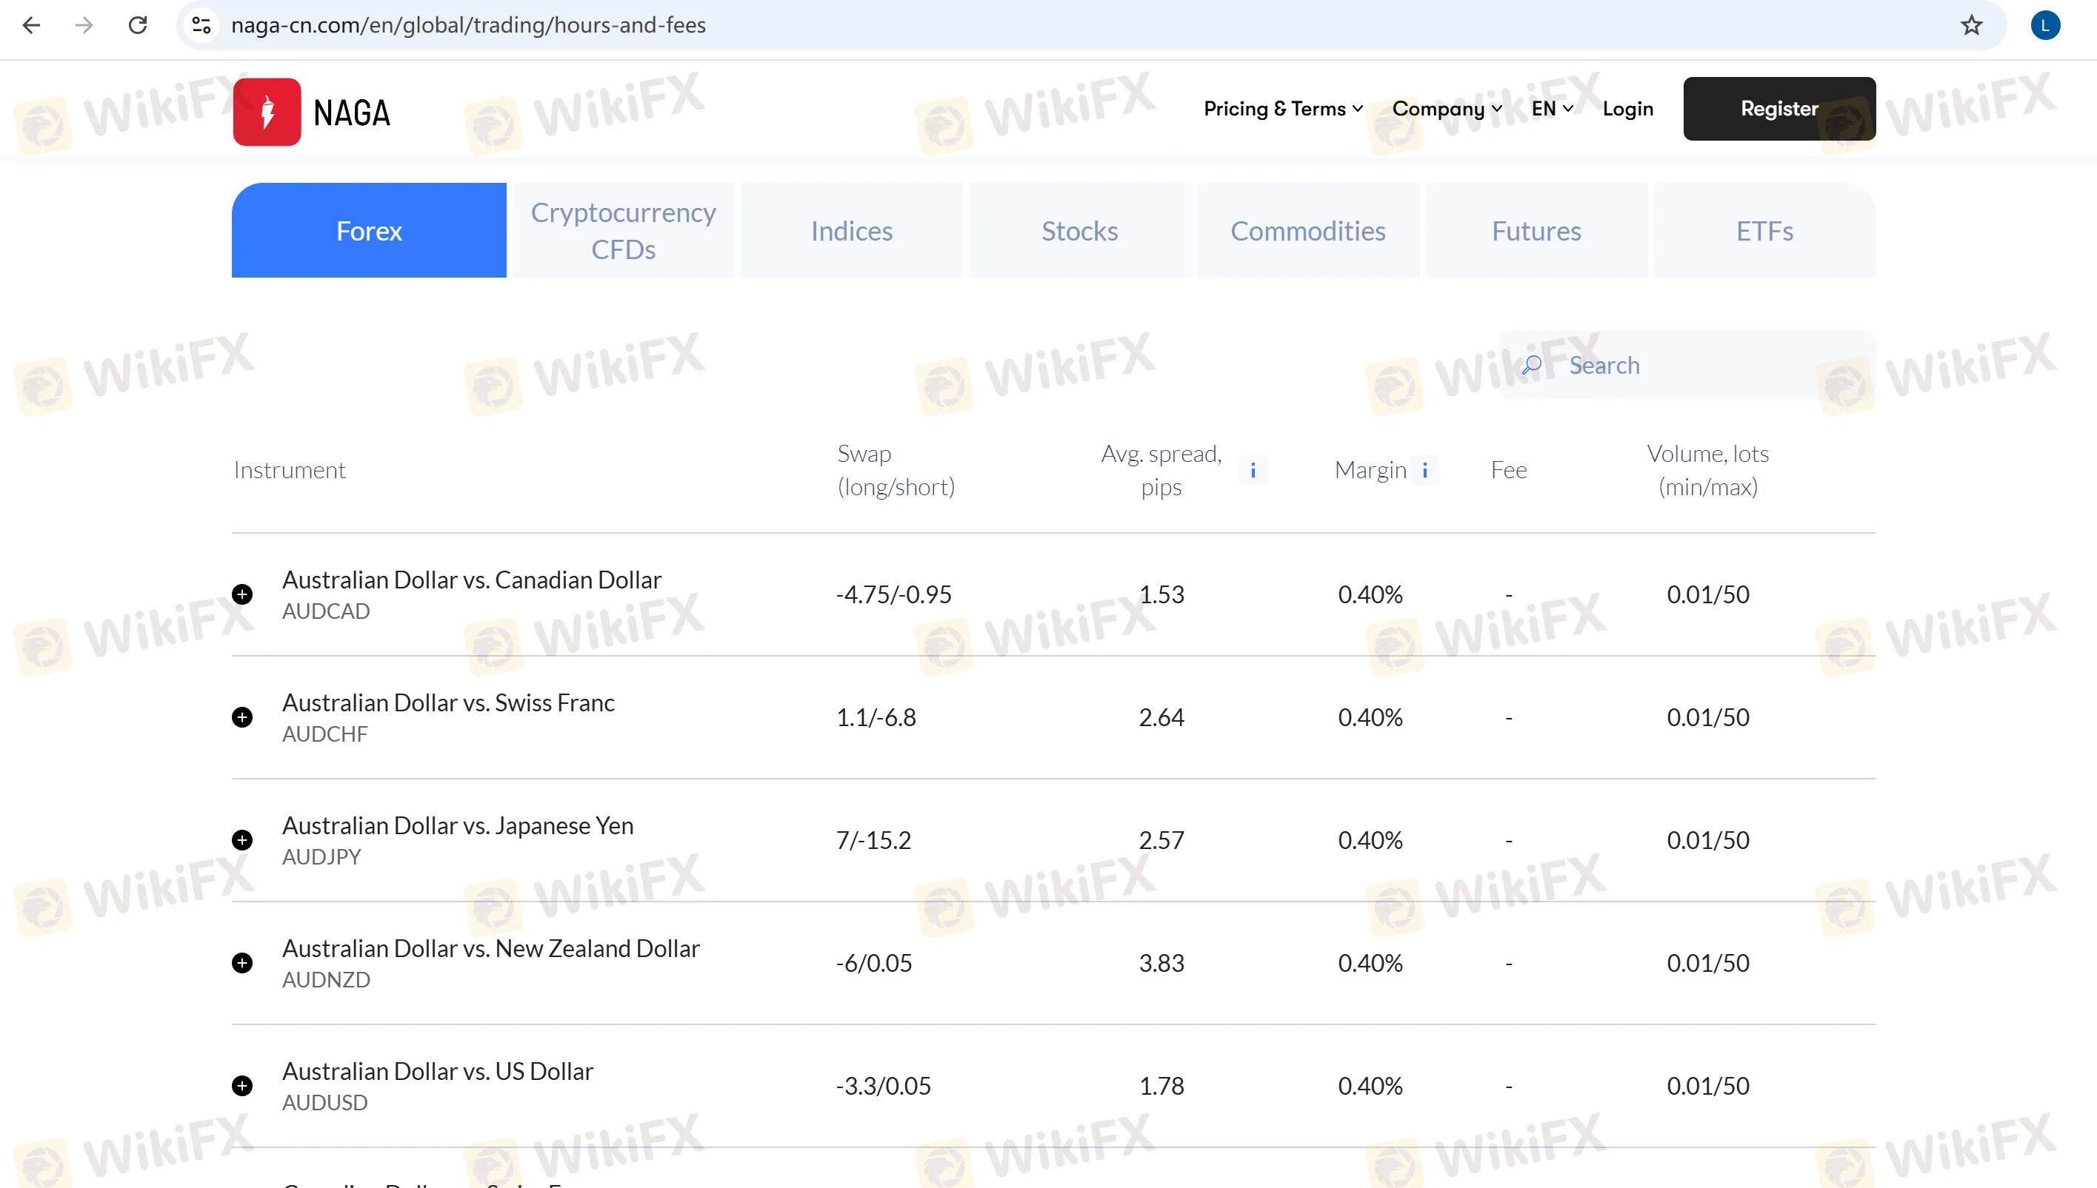Viewport: 2097px width, 1188px height.
Task: Switch to the Indices tab
Action: click(851, 230)
